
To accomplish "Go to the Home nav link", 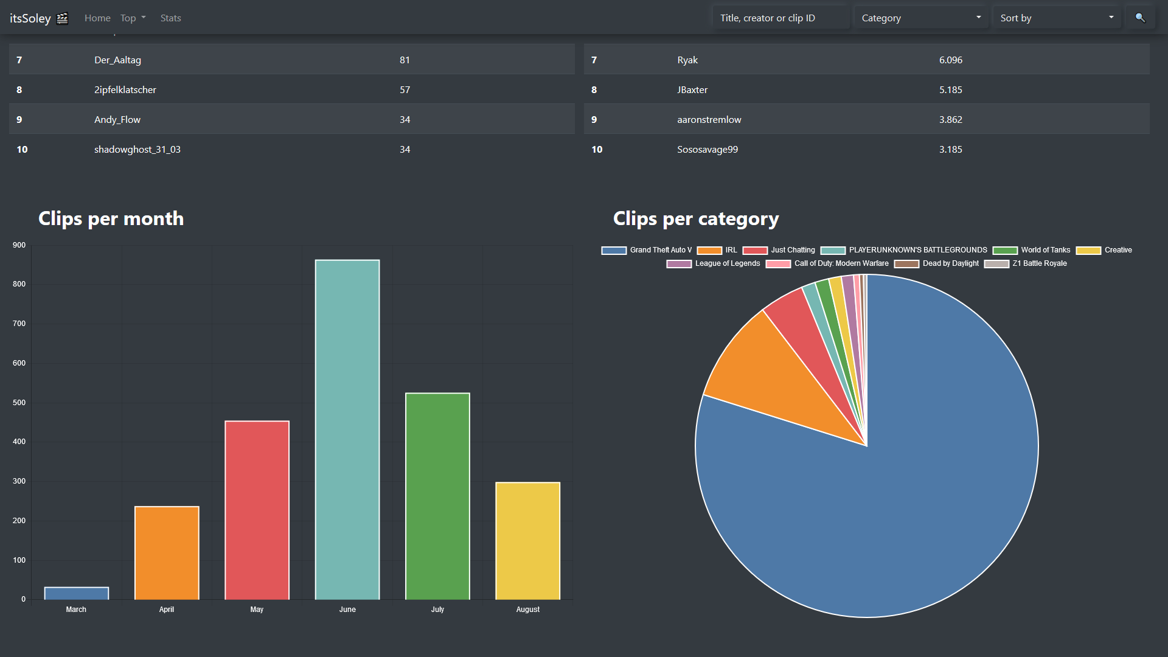I will [97, 18].
